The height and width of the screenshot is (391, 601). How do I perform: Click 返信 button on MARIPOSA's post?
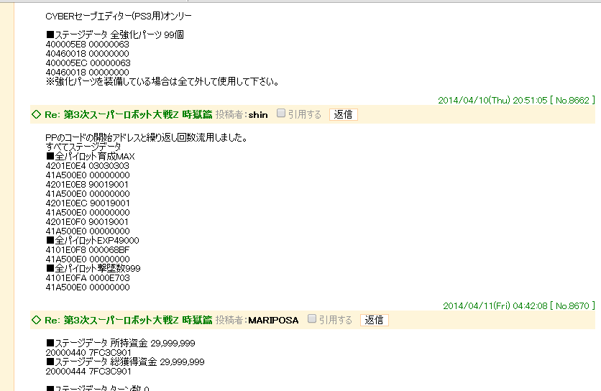(x=375, y=320)
